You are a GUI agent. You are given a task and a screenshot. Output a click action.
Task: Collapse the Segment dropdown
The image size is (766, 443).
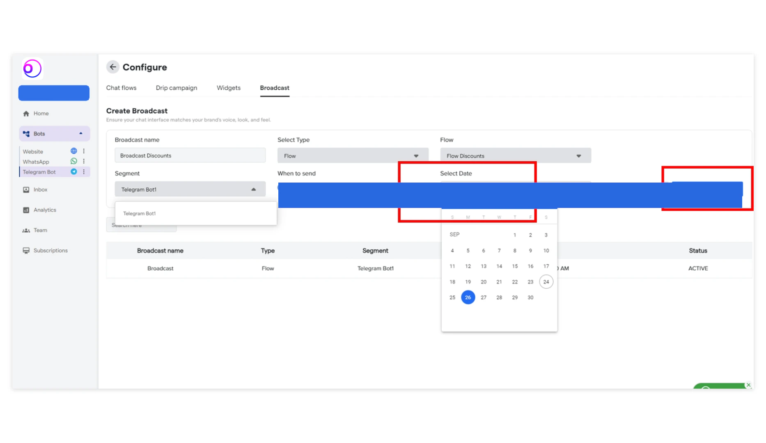coord(190,189)
